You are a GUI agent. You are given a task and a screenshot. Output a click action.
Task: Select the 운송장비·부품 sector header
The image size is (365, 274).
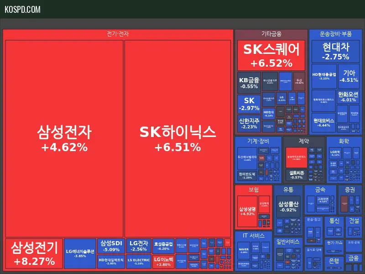point(335,34)
